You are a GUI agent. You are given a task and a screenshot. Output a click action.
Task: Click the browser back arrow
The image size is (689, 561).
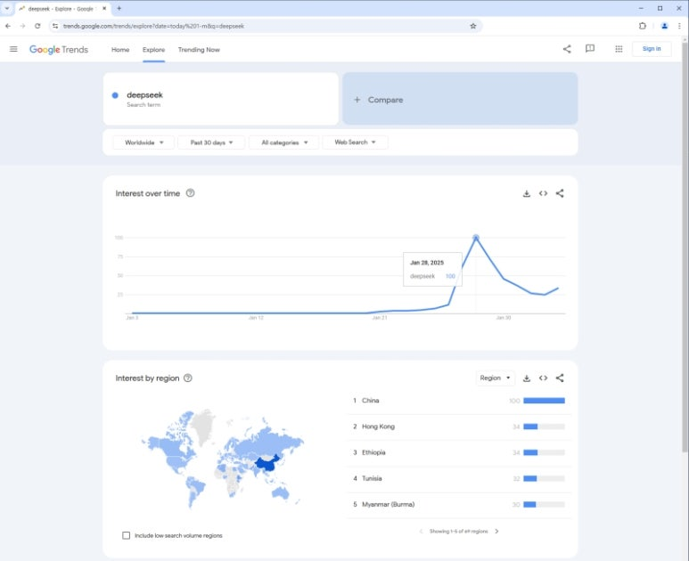[x=8, y=26]
